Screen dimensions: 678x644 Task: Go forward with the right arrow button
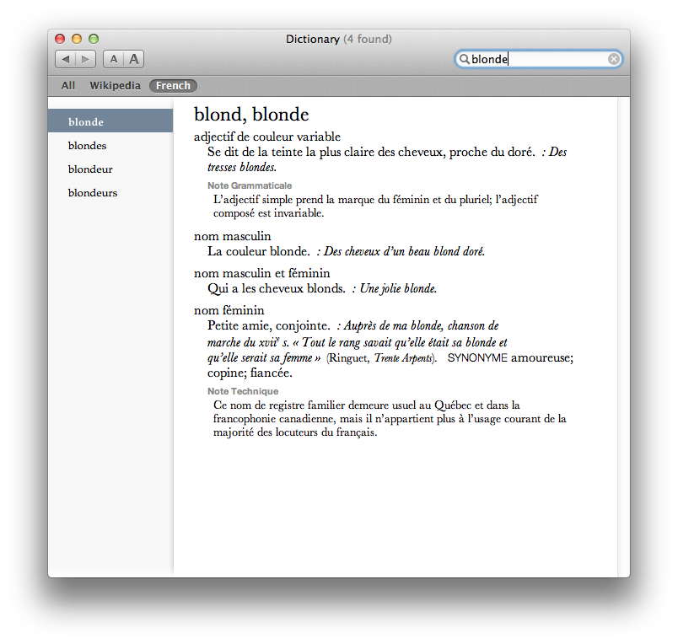86,59
